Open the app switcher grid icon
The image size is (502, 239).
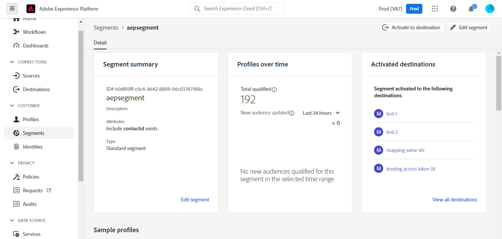pyautogui.click(x=435, y=9)
